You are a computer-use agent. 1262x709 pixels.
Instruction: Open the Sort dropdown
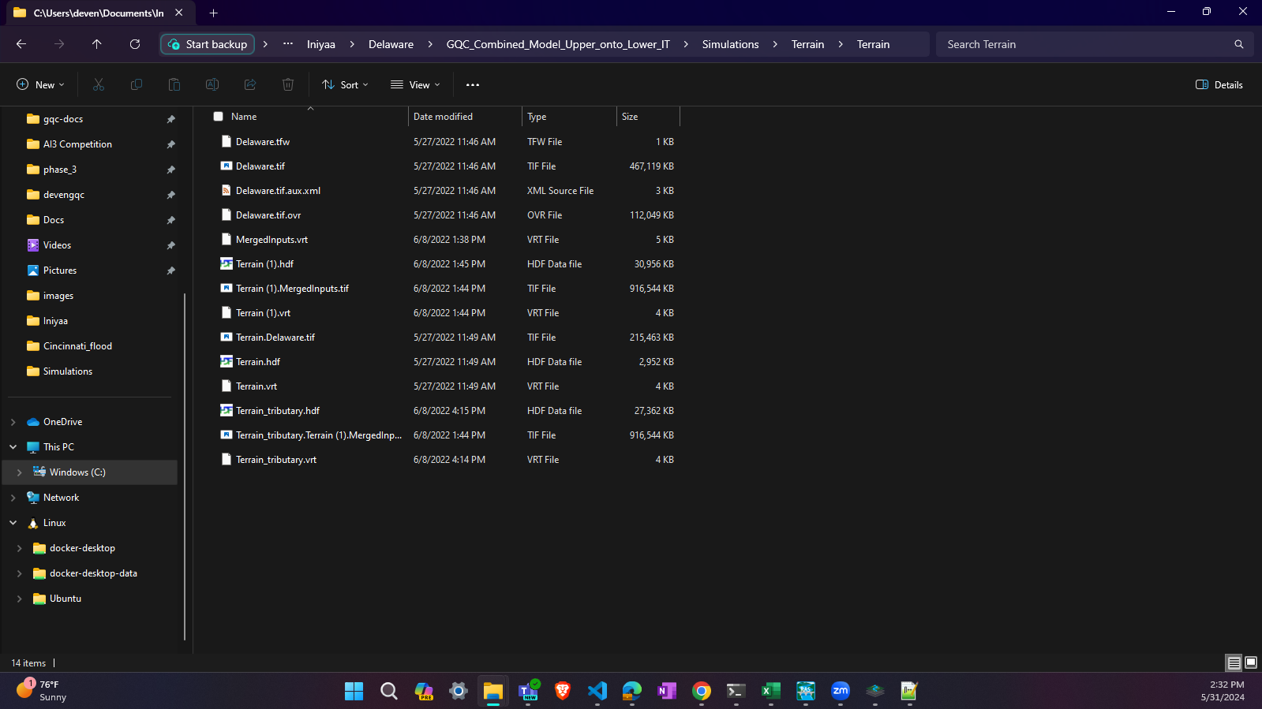(345, 84)
